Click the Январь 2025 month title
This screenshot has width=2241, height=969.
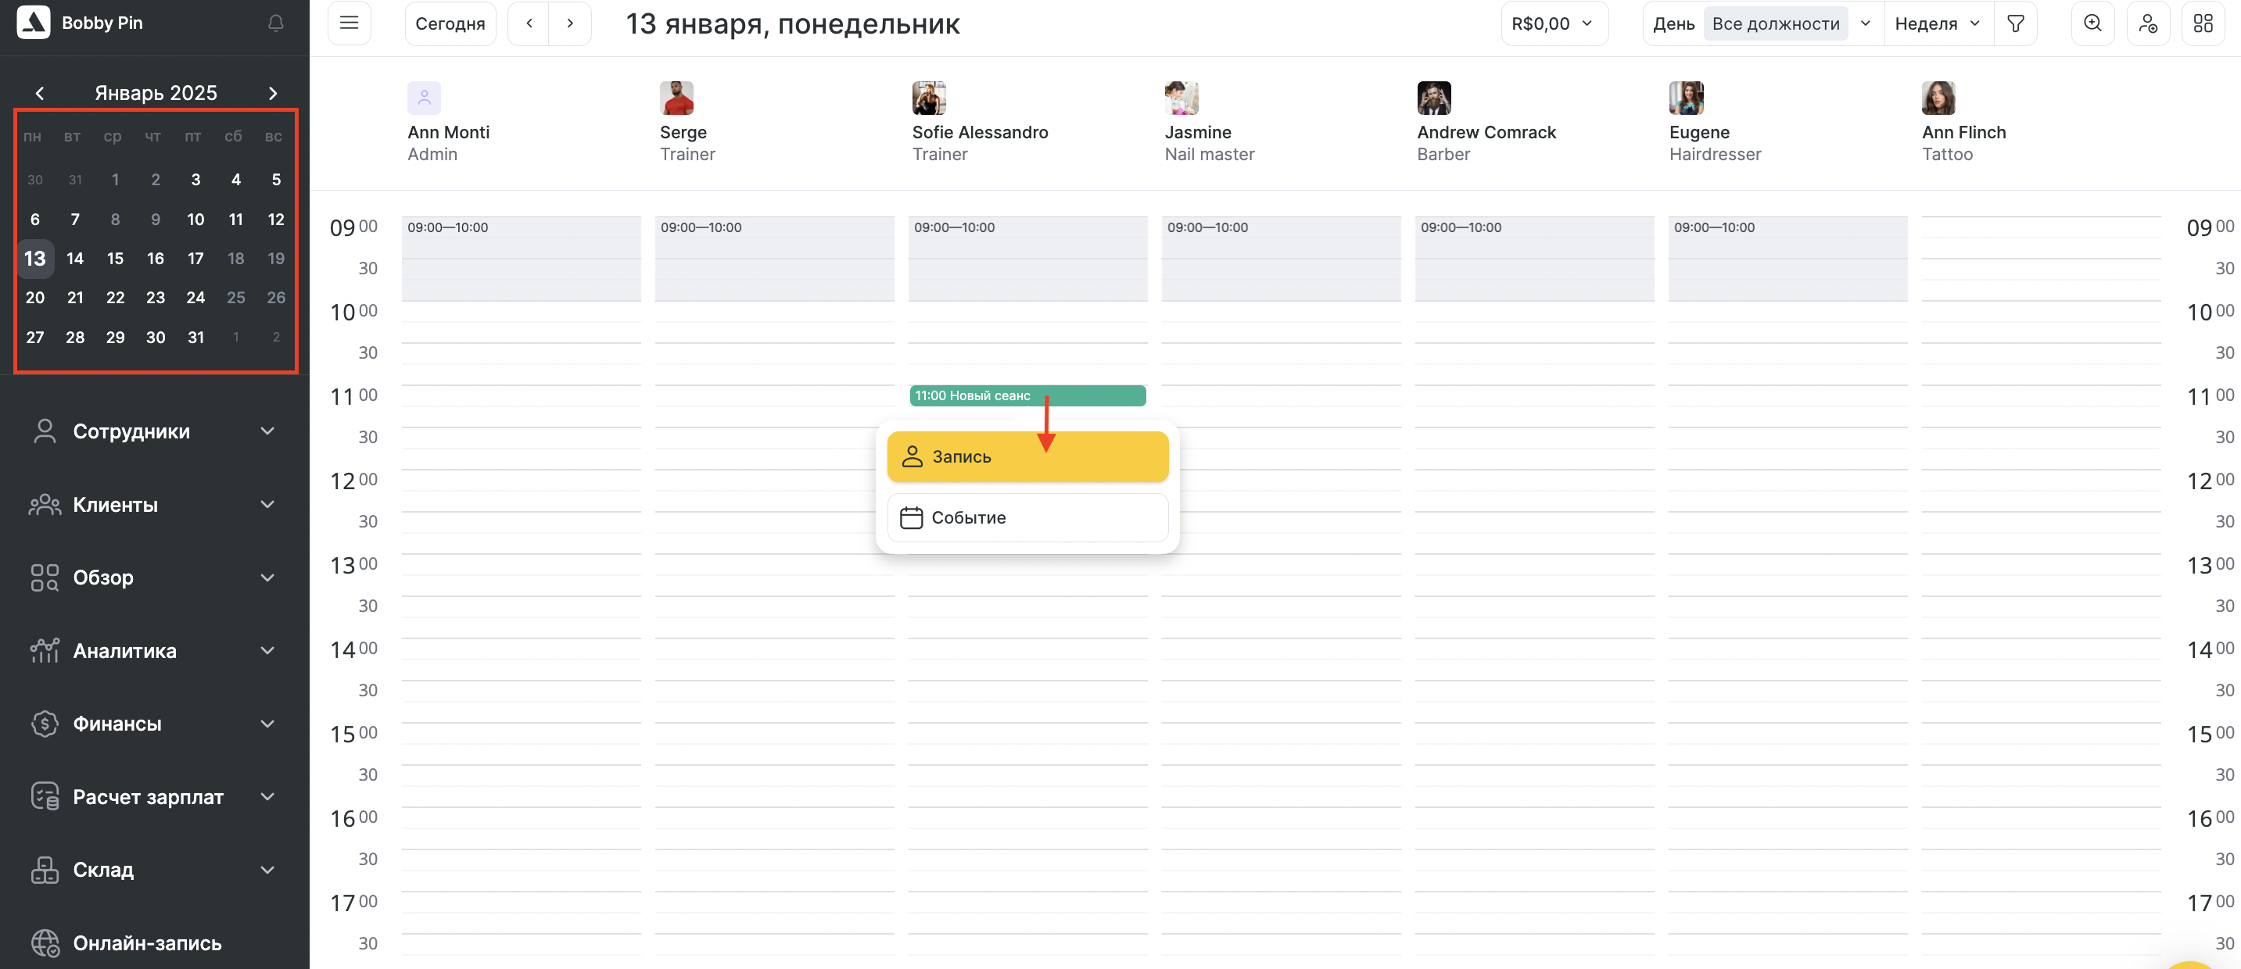point(156,93)
